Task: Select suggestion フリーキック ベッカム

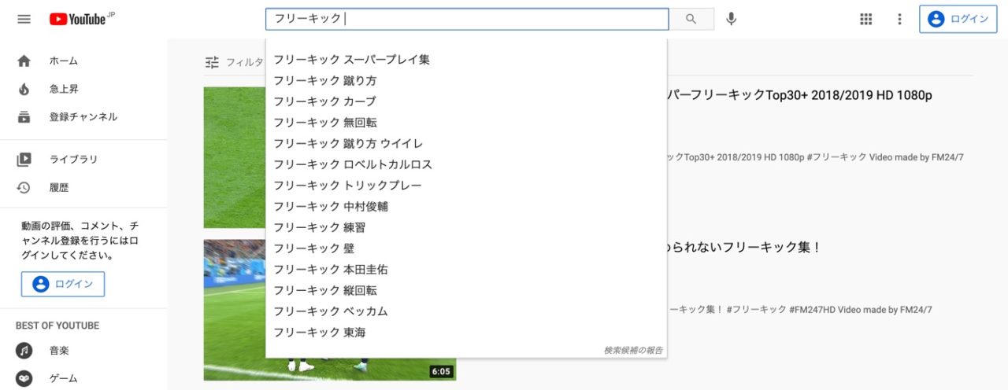Action: click(466, 311)
